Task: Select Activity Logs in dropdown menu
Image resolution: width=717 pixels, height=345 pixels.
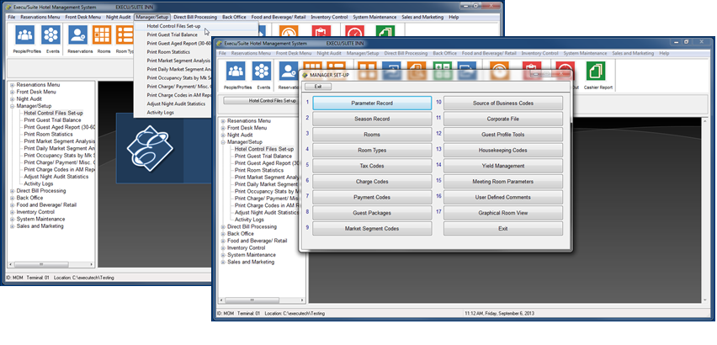Action: (160, 113)
